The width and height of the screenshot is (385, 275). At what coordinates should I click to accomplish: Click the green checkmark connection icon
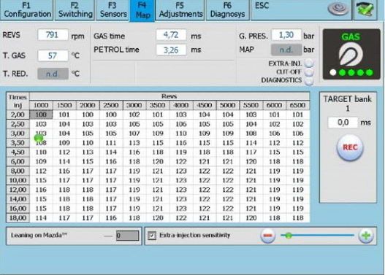pos(365,9)
